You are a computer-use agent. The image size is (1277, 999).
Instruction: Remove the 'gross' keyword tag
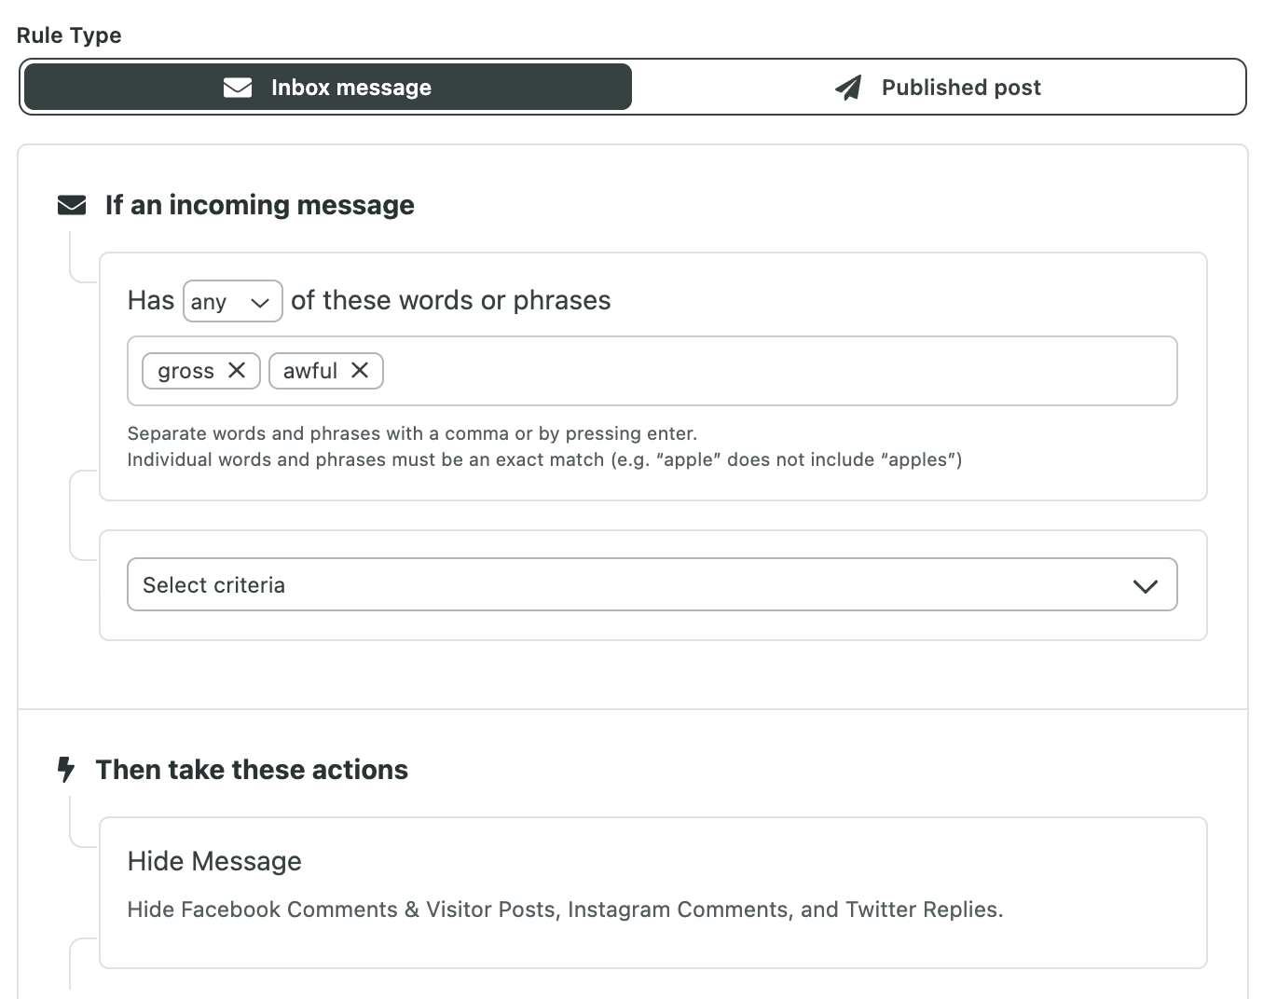[237, 370]
